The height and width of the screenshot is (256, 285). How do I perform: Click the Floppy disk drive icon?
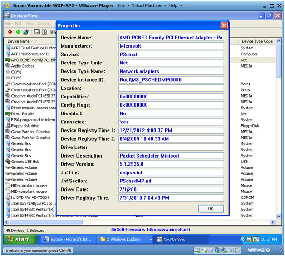(8, 125)
